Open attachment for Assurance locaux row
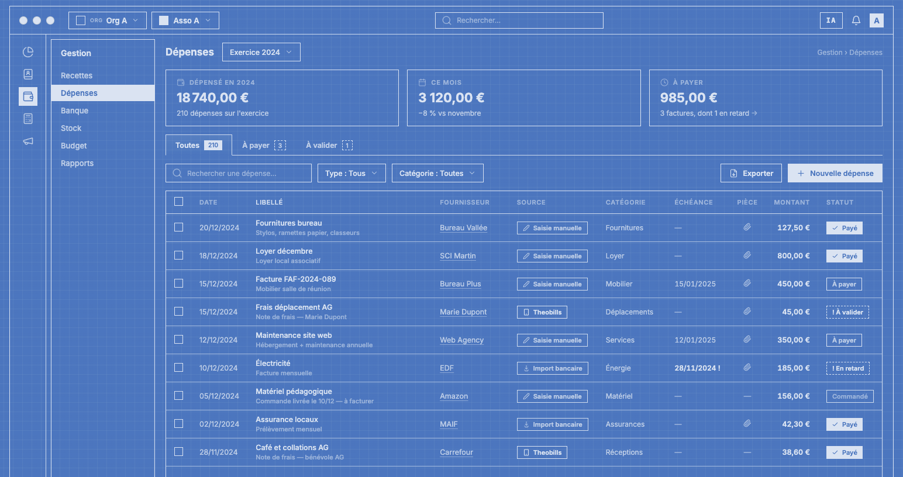The height and width of the screenshot is (477, 903). [x=747, y=424]
